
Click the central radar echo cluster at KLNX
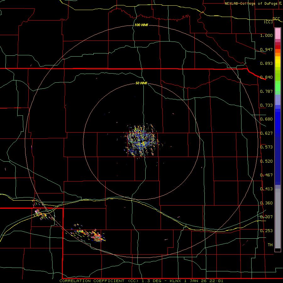coord(142,142)
